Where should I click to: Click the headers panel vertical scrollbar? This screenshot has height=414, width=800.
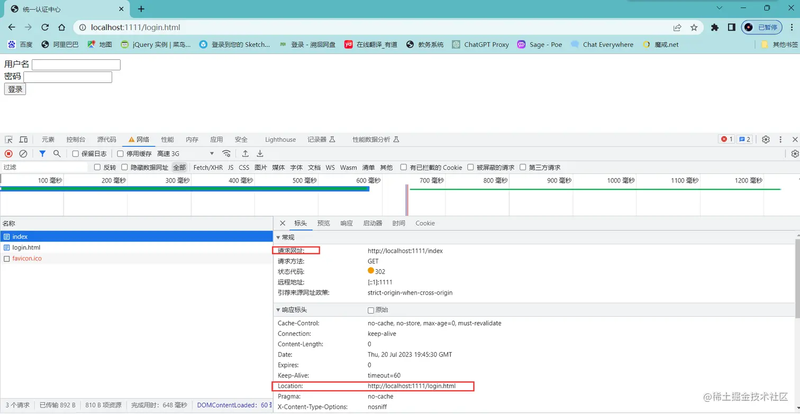point(797,278)
